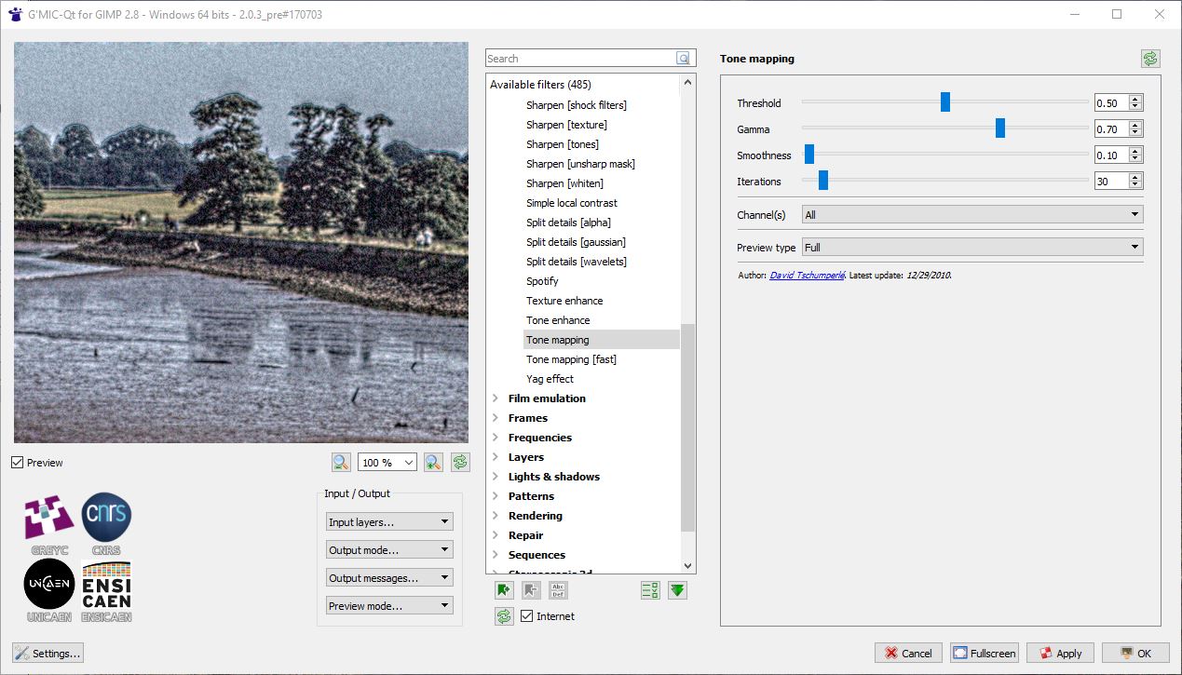The image size is (1182, 675).
Task: Expand the Frames category
Action: [x=496, y=418]
